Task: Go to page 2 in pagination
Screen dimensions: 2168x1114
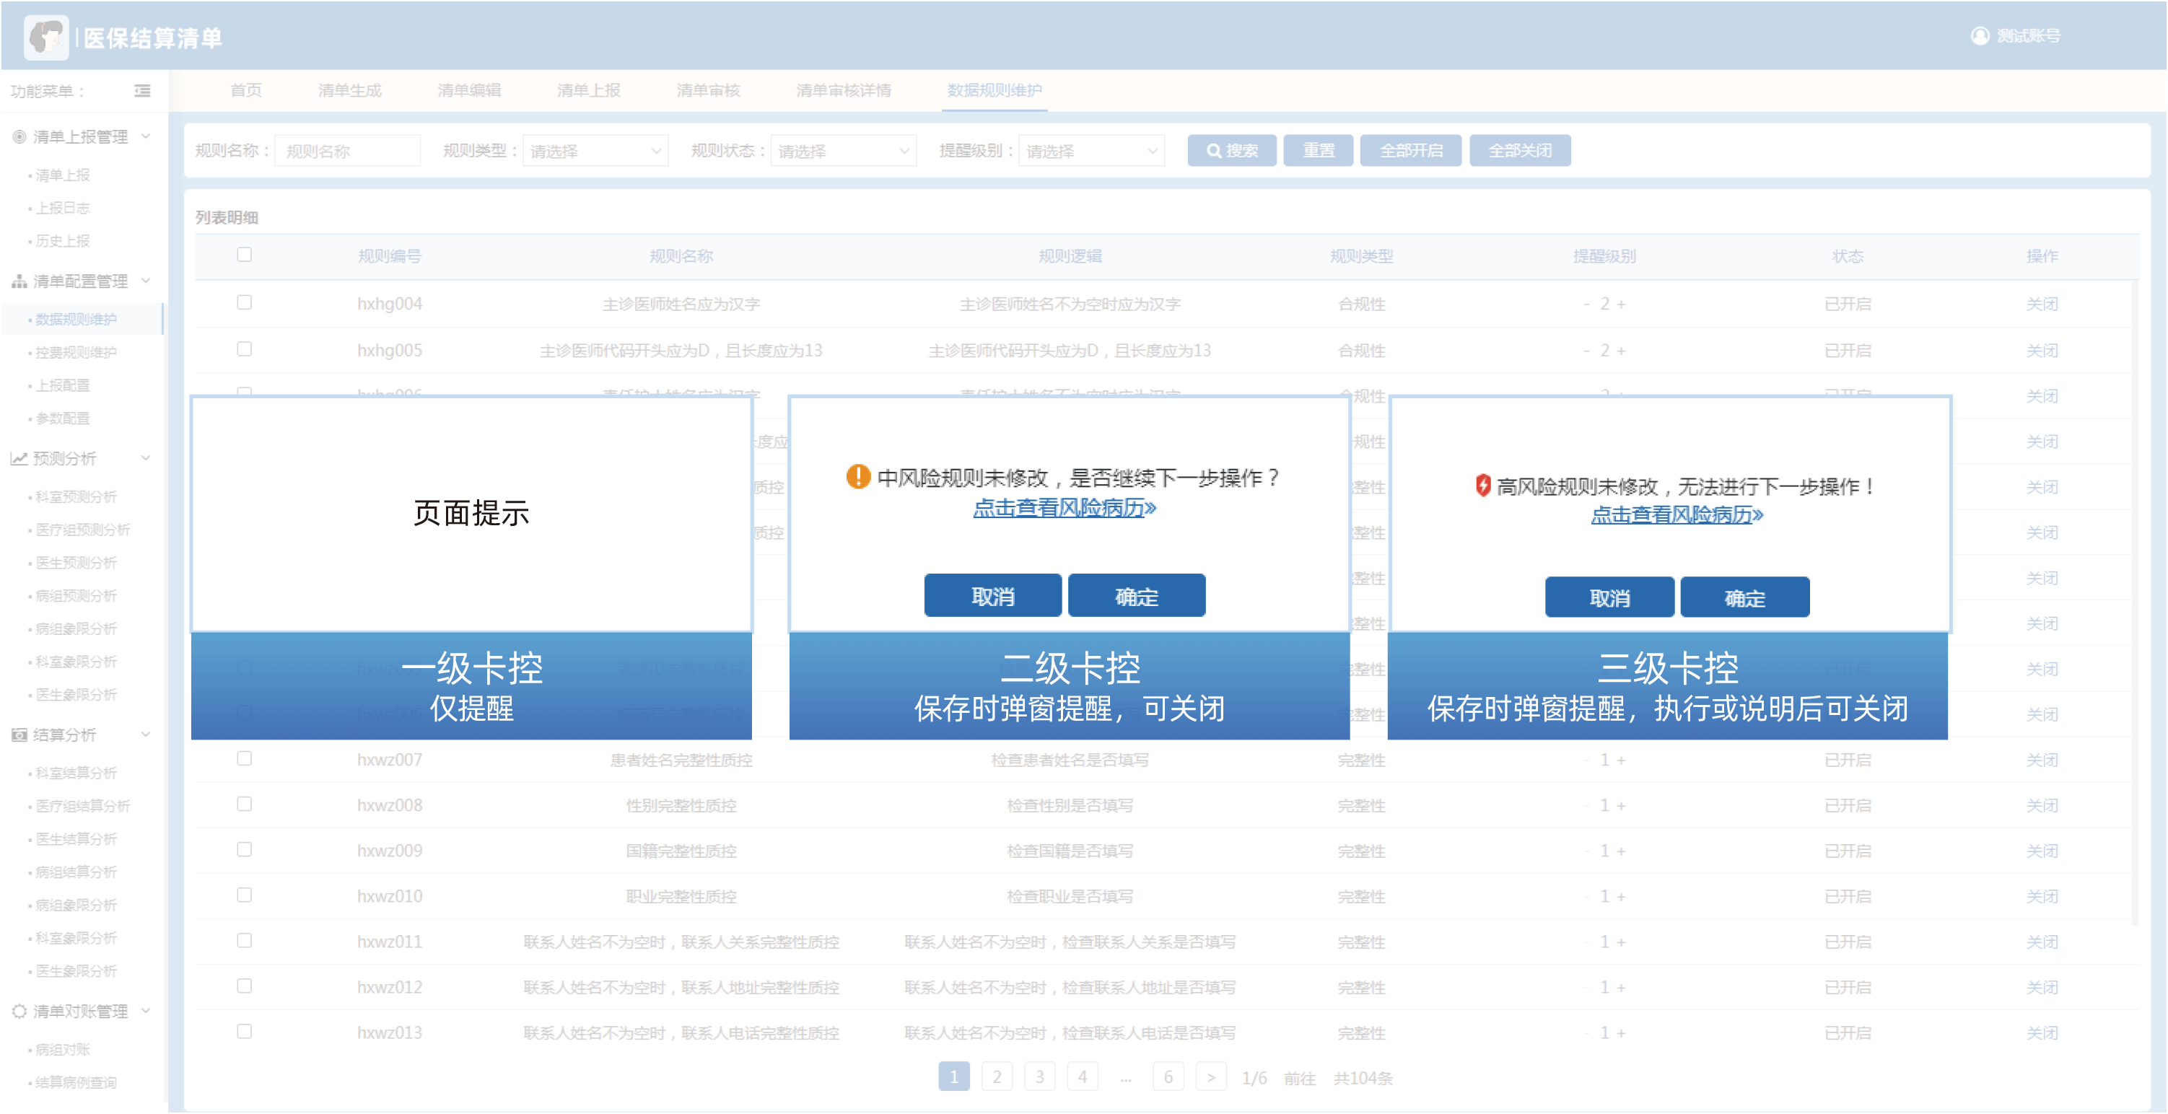Action: coord(997,1076)
